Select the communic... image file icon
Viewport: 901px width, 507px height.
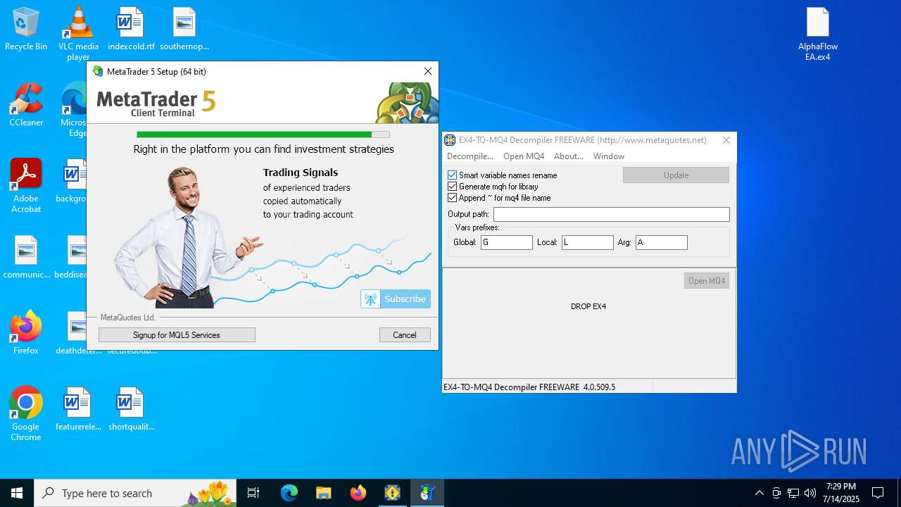[26, 257]
